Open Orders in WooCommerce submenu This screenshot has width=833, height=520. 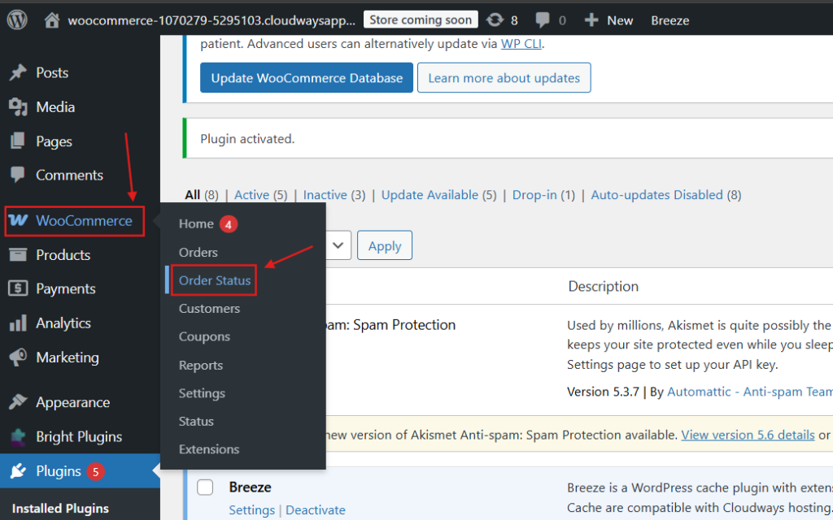point(198,252)
